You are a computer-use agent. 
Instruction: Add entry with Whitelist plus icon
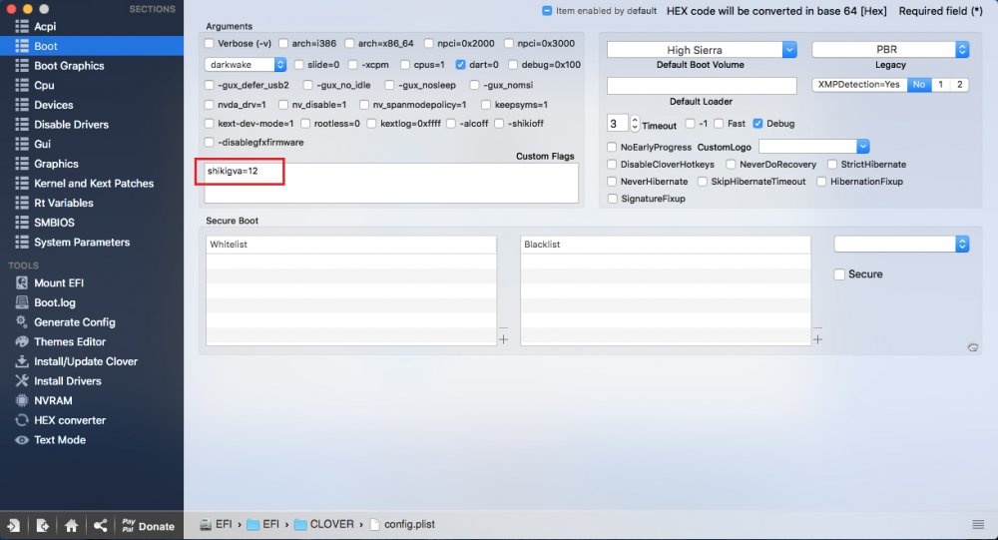503,339
